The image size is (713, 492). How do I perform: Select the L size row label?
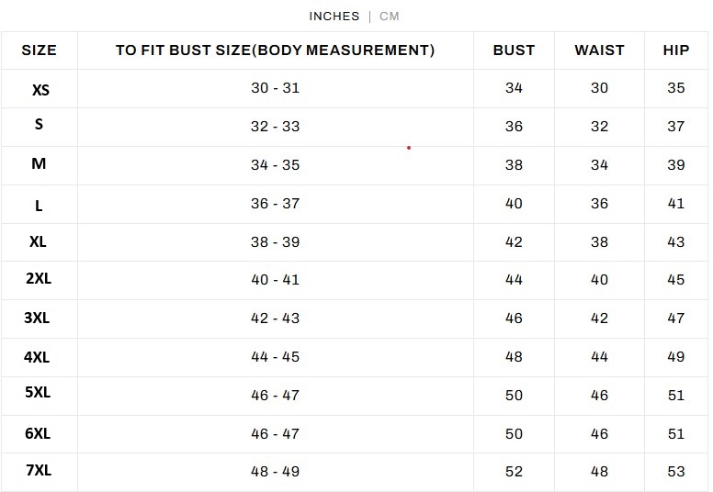point(39,206)
